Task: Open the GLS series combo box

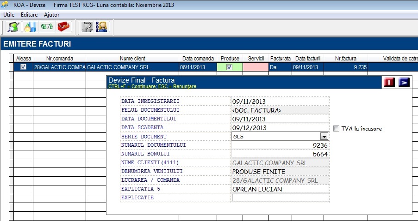Action: [280, 137]
